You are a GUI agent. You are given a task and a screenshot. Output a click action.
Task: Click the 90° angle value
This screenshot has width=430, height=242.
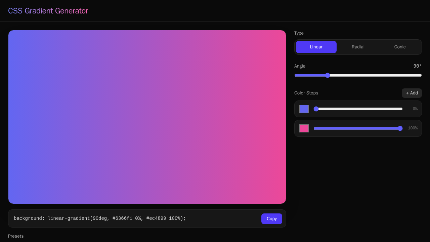pos(417,66)
